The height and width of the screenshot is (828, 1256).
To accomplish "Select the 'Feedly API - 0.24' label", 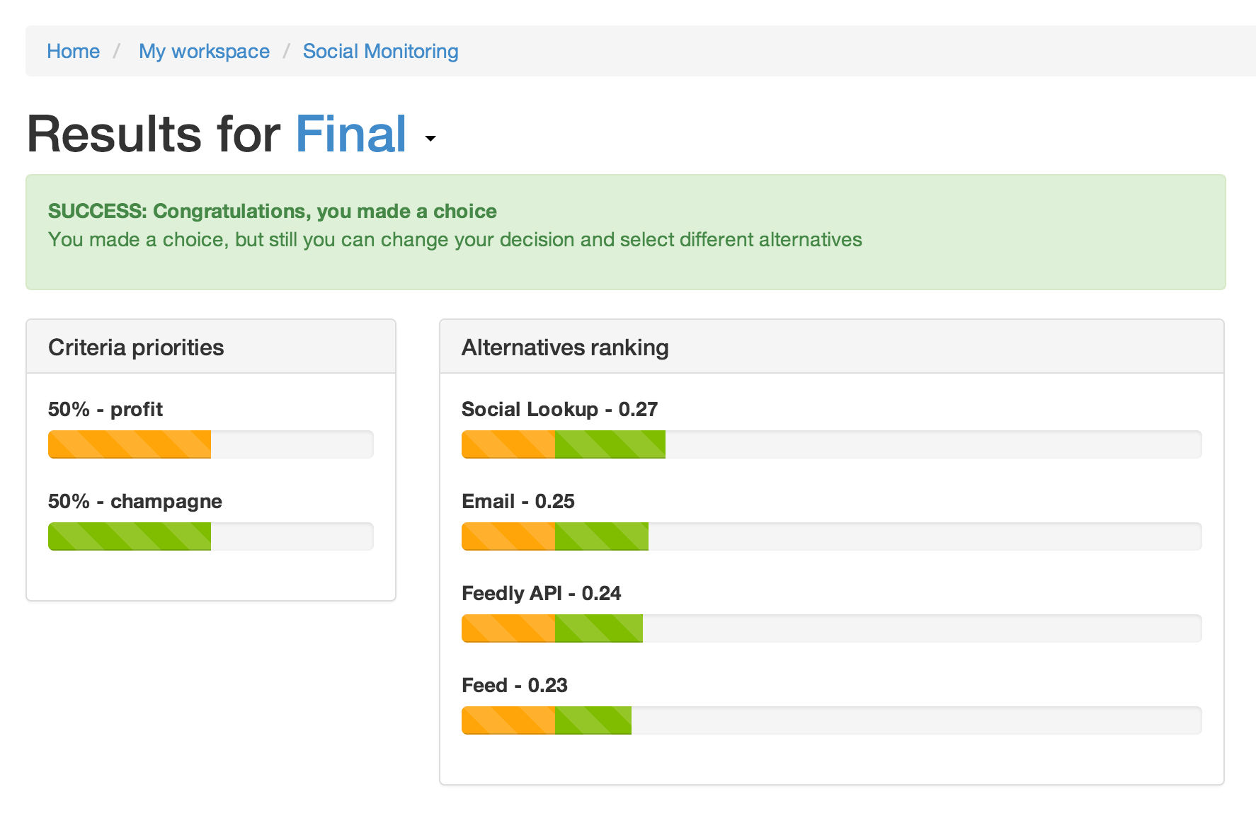I will pyautogui.click(x=541, y=594).
